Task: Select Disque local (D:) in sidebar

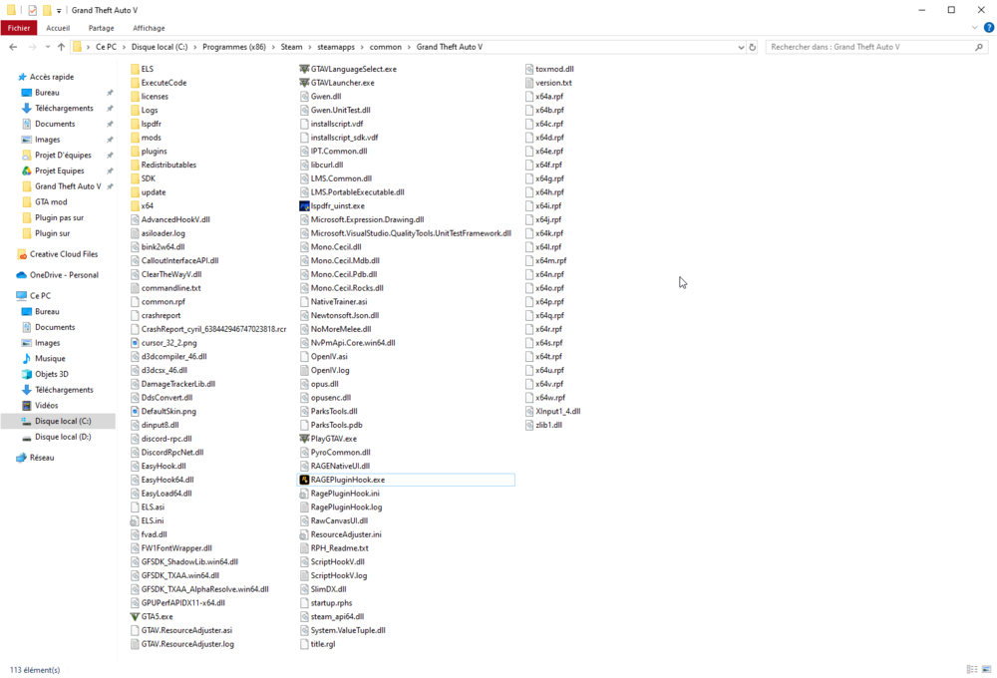Action: (63, 437)
